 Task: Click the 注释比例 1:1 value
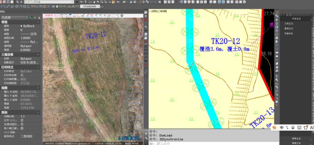click(22, 116)
